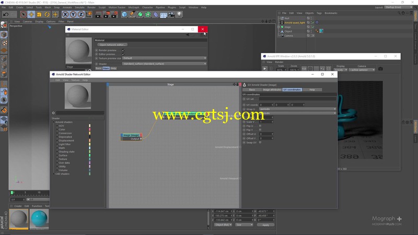Enable the Flip V checkbox
Image resolution: width=418 pixels, height=235 pixels.
tap(260, 130)
